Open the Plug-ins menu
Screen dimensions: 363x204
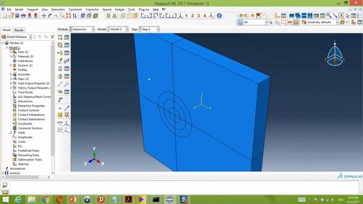[x=143, y=10]
